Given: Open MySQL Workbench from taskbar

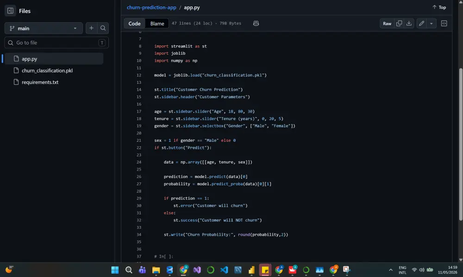Looking at the screenshot, I should pyautogui.click(x=238, y=270).
